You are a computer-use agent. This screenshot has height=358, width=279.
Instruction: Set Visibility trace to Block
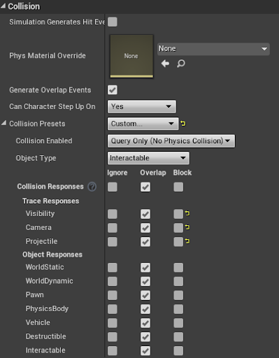click(x=178, y=214)
